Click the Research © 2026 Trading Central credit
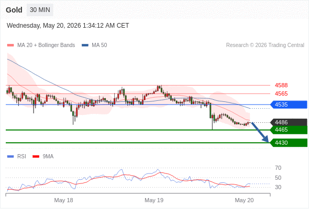Viewport: 309px width, 209px height. [x=265, y=45]
